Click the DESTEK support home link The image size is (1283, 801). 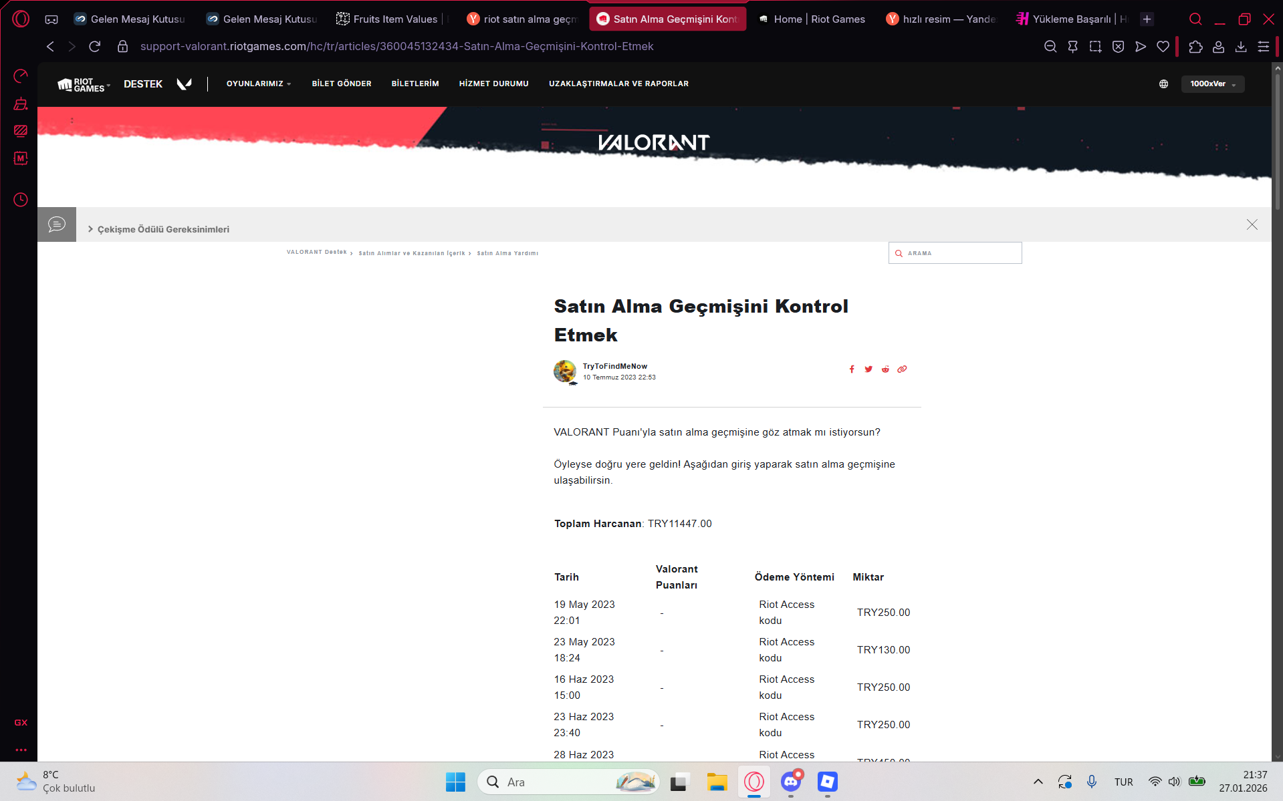coord(143,84)
